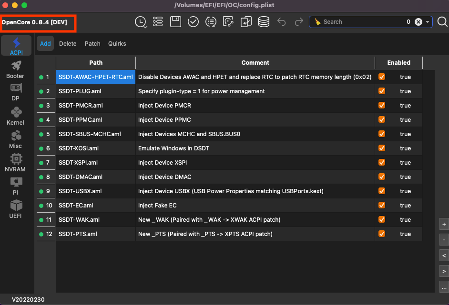
Task: Click the magnifying glass search icon
Action: [442, 22]
